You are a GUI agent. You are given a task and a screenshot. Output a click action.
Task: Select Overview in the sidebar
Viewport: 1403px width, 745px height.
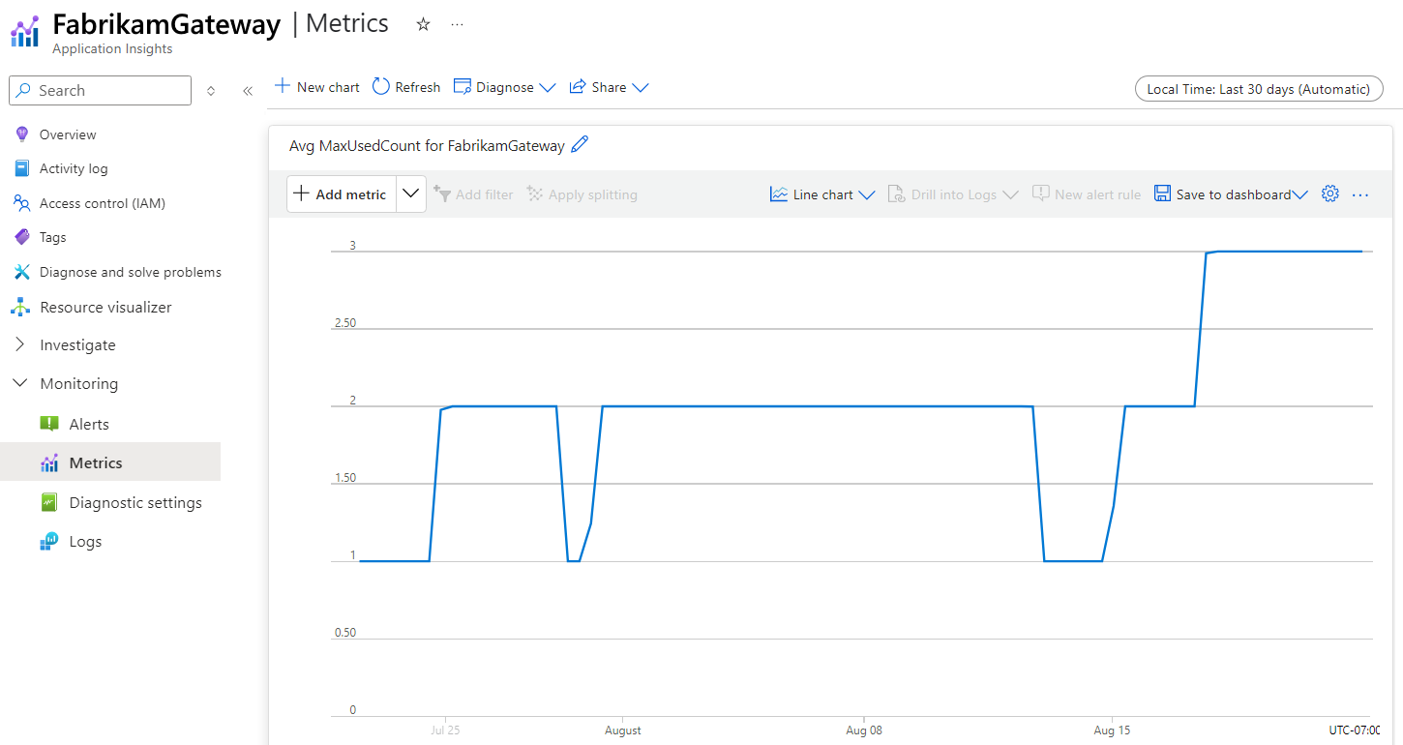(68, 134)
